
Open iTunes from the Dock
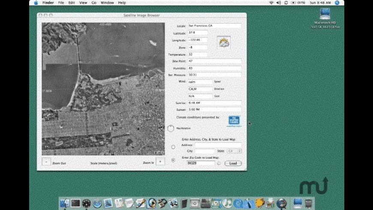click(227, 204)
